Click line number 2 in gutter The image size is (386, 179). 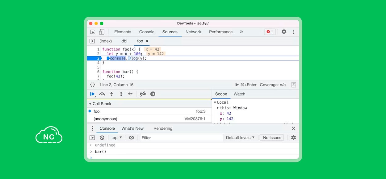pos(99,54)
